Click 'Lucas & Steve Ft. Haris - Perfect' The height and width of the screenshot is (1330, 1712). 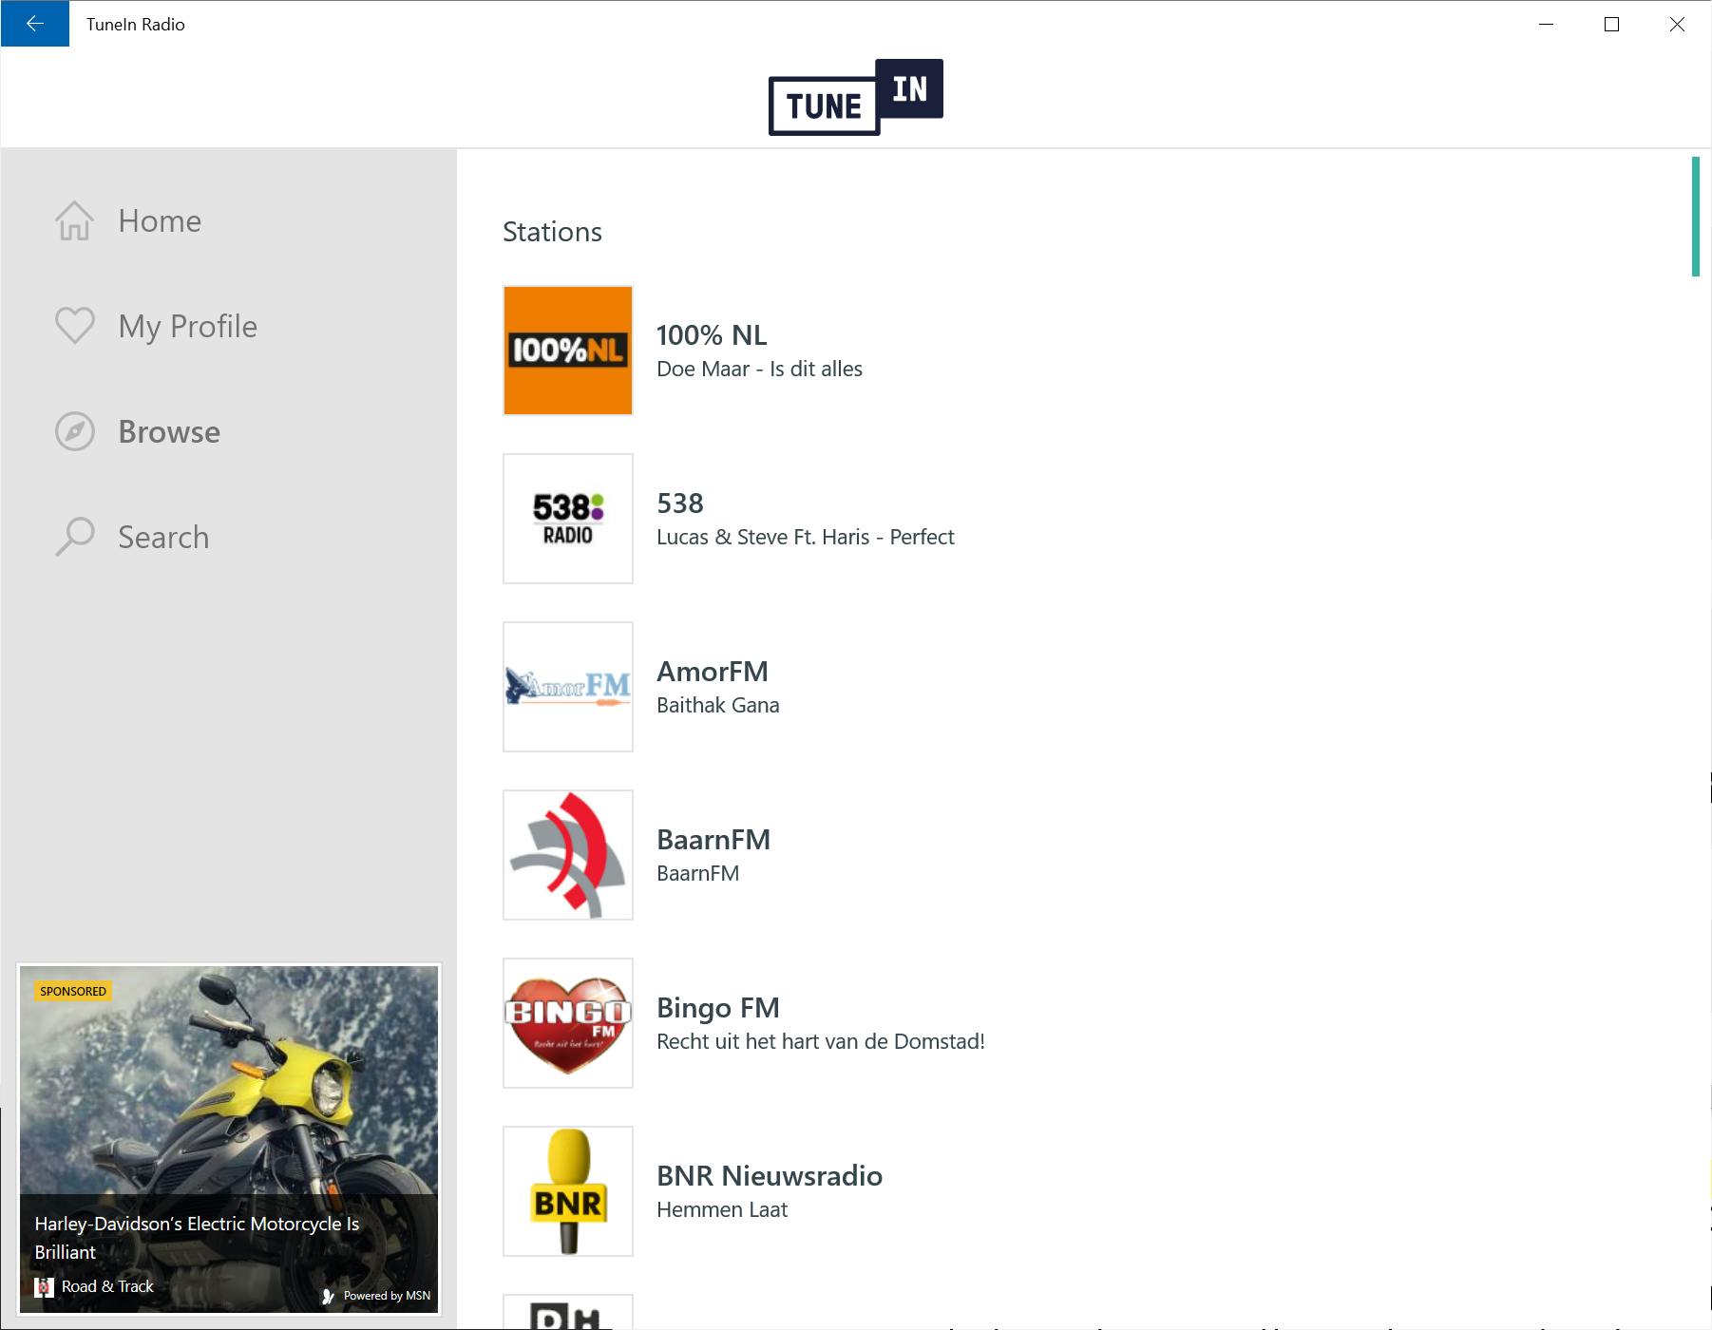(x=806, y=537)
